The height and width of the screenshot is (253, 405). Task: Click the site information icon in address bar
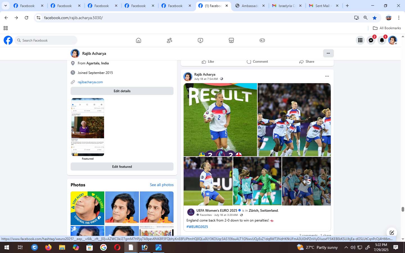pyautogui.click(x=39, y=18)
